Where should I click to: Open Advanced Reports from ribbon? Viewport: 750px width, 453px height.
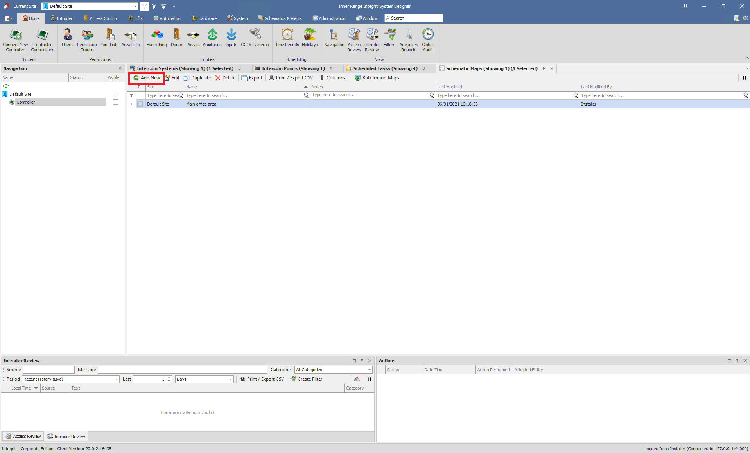(409, 40)
